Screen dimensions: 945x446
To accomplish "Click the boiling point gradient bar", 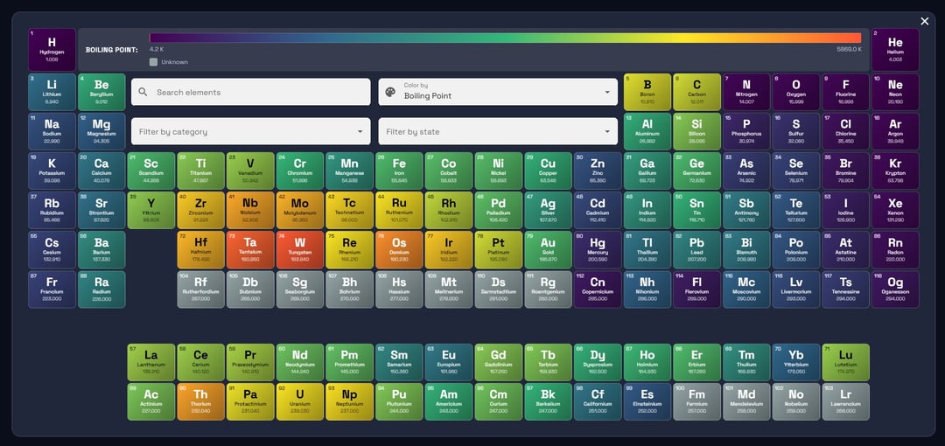I will coord(505,38).
